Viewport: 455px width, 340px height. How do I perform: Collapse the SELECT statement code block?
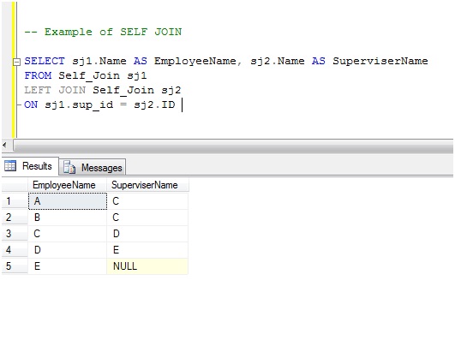click(17, 62)
